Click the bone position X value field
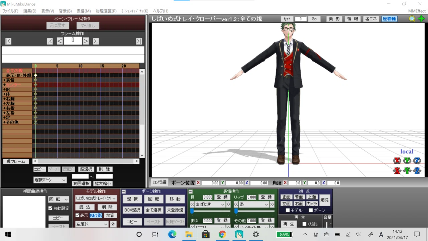The height and width of the screenshot is (241, 428). (x=210, y=183)
